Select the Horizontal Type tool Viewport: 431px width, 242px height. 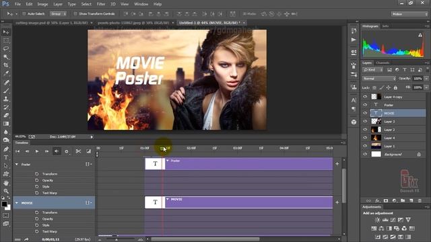point(6,157)
